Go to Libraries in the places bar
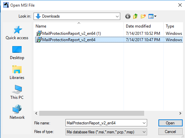The width and height of the screenshot is (185, 138). point(17,72)
